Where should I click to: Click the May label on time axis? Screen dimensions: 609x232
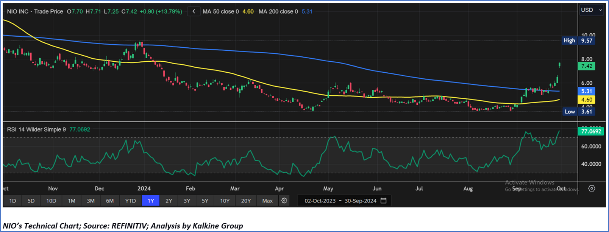click(x=328, y=188)
